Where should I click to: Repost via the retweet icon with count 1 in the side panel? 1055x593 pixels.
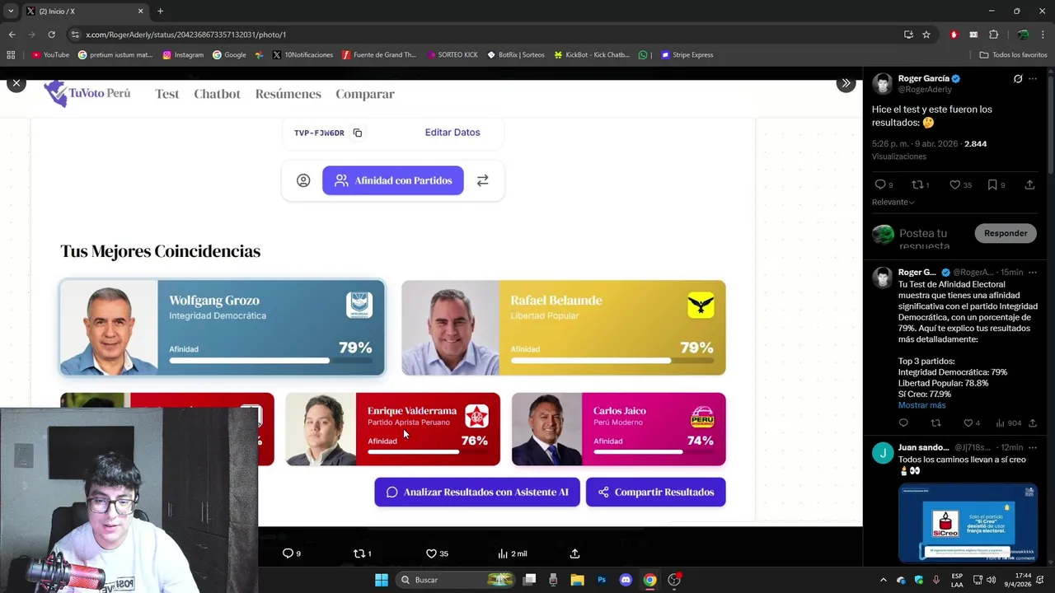[x=917, y=184]
